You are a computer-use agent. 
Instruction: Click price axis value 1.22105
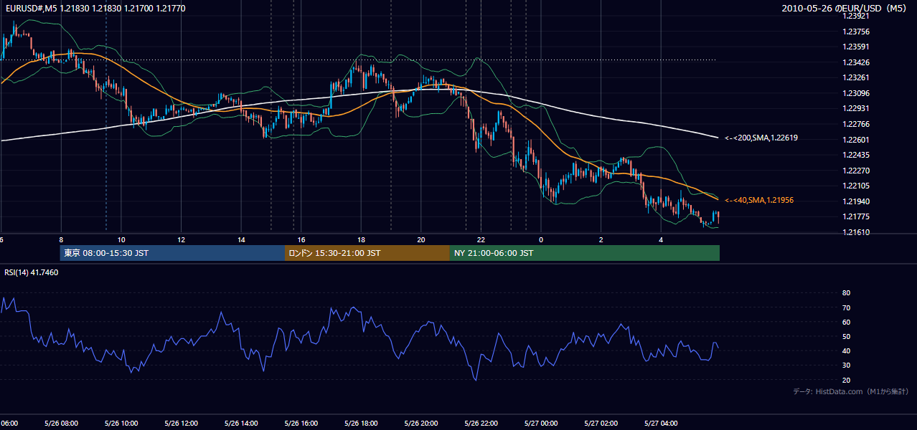[856, 186]
